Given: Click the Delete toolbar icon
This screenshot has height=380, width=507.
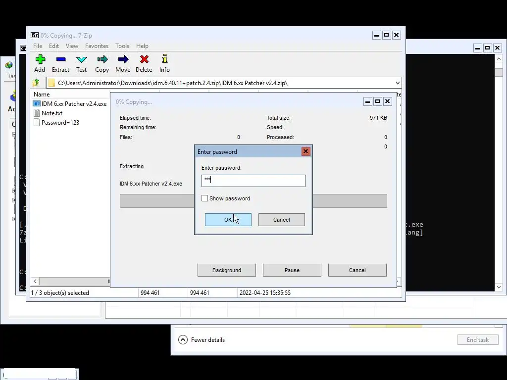Looking at the screenshot, I should [x=144, y=59].
